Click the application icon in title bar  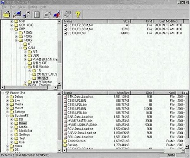(2, 3)
